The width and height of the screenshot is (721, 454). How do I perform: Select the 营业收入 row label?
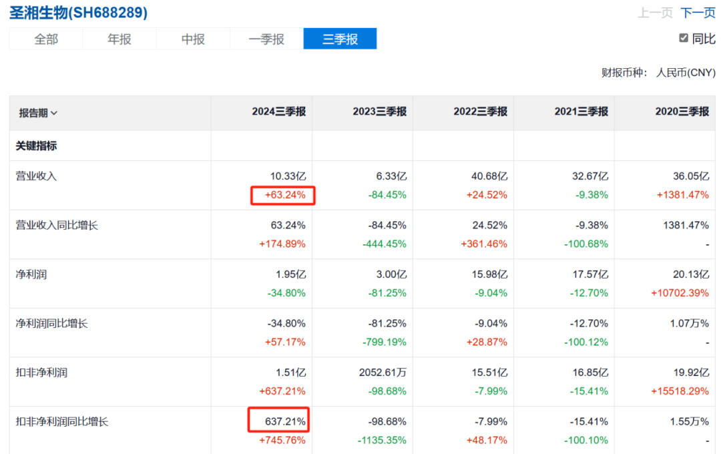tap(36, 176)
